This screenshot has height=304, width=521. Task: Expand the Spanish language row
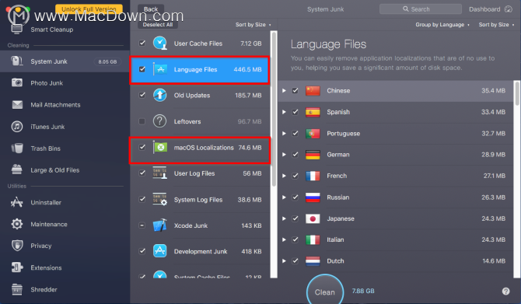pos(284,112)
